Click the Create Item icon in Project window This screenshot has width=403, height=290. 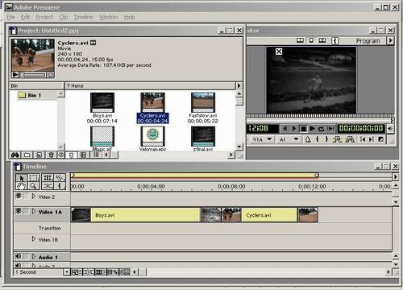pos(39,155)
